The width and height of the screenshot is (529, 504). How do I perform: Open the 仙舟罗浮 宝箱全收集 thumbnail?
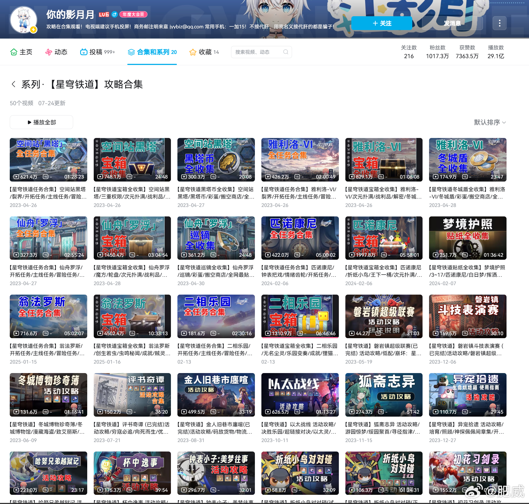132,238
